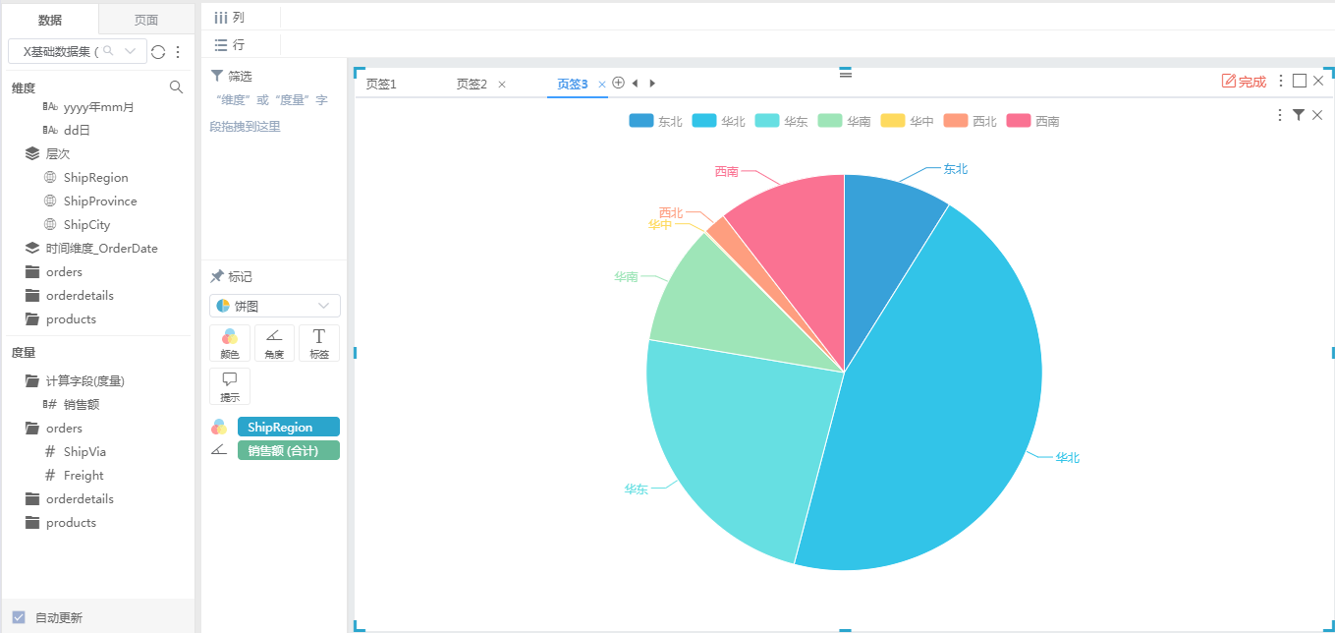
Task: Collapse the 计算字段(度量) folder
Action: (32, 380)
